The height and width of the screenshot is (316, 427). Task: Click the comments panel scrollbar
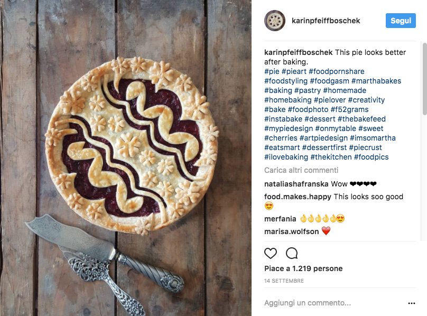coord(424,79)
